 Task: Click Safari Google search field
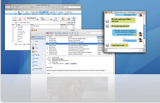pyautogui.click(x=71, y=7)
